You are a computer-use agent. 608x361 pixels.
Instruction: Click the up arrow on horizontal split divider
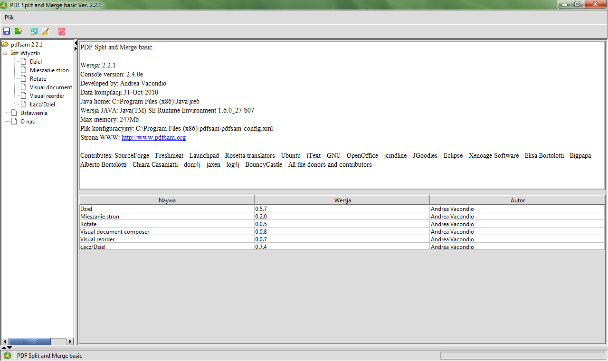[4, 348]
